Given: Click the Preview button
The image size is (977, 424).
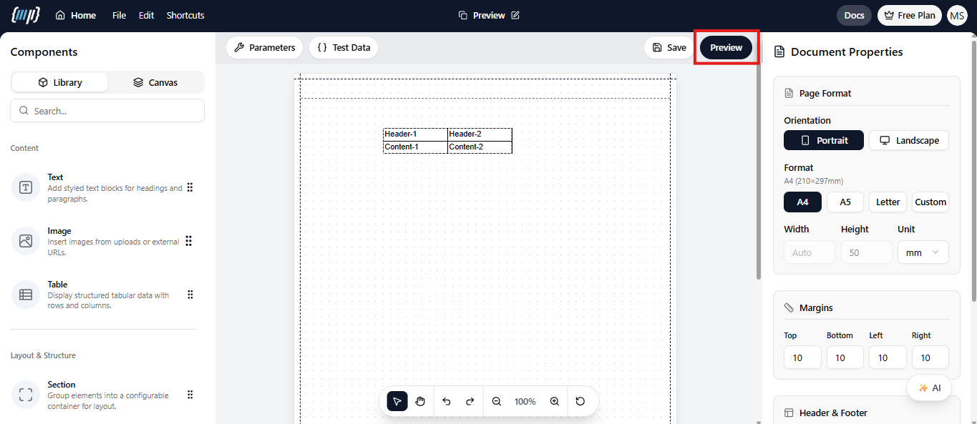Looking at the screenshot, I should click(726, 47).
